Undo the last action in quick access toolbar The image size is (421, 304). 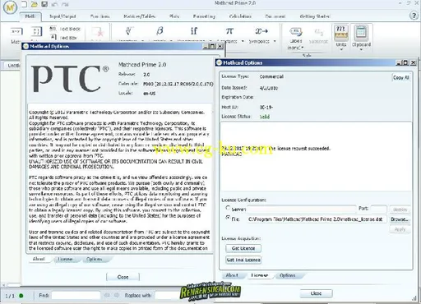tap(54, 4)
